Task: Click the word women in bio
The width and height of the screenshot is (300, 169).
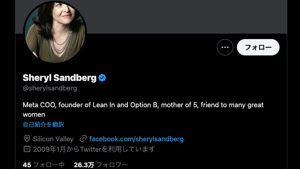Action: click(x=34, y=114)
